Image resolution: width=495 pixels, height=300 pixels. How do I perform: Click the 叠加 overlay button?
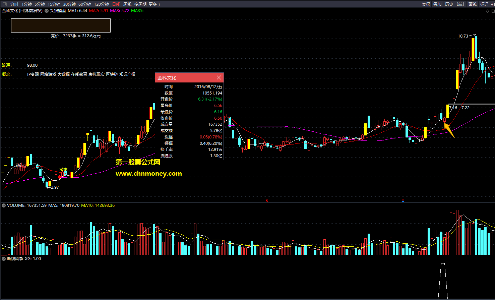tap(437, 4)
